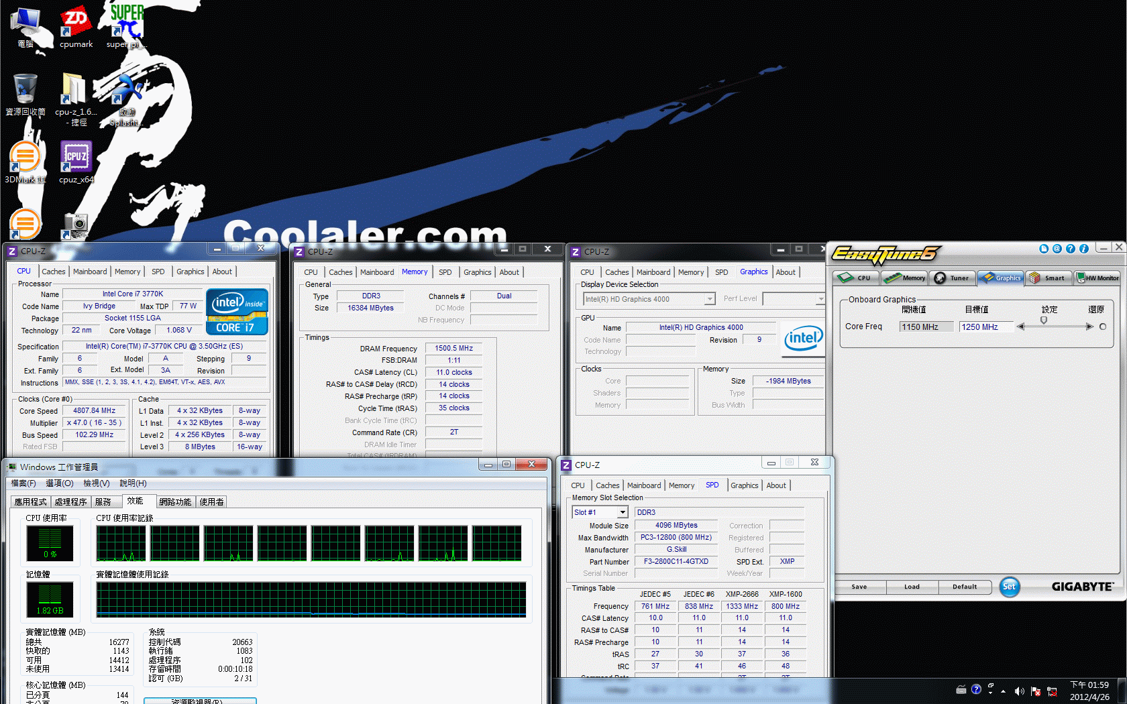The height and width of the screenshot is (704, 1127).
Task: Open the 檢視(V) menu in Task Manager
Action: (x=96, y=483)
